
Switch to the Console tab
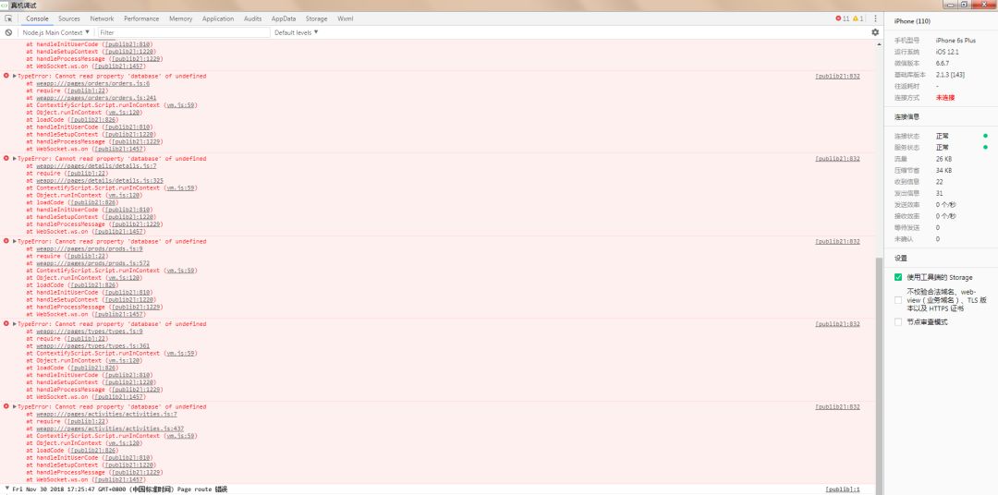(x=37, y=19)
